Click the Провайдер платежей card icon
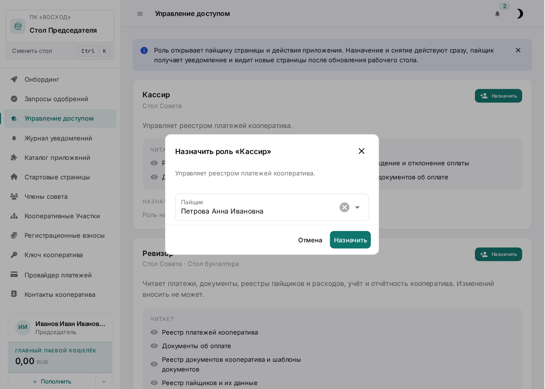This screenshot has height=389, width=545. point(14,275)
